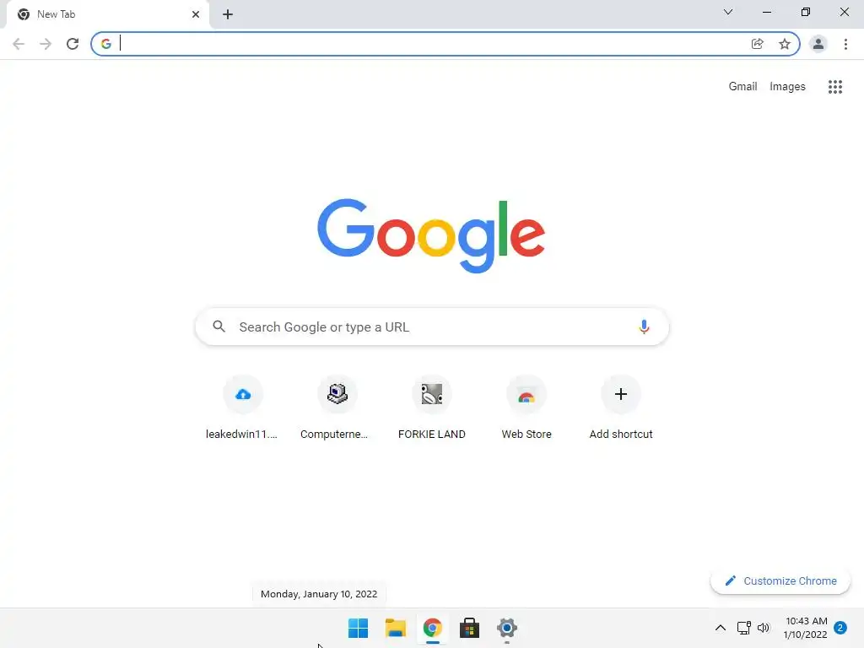Open File Explorer from the taskbar
This screenshot has height=648, width=864.
pyautogui.click(x=395, y=628)
